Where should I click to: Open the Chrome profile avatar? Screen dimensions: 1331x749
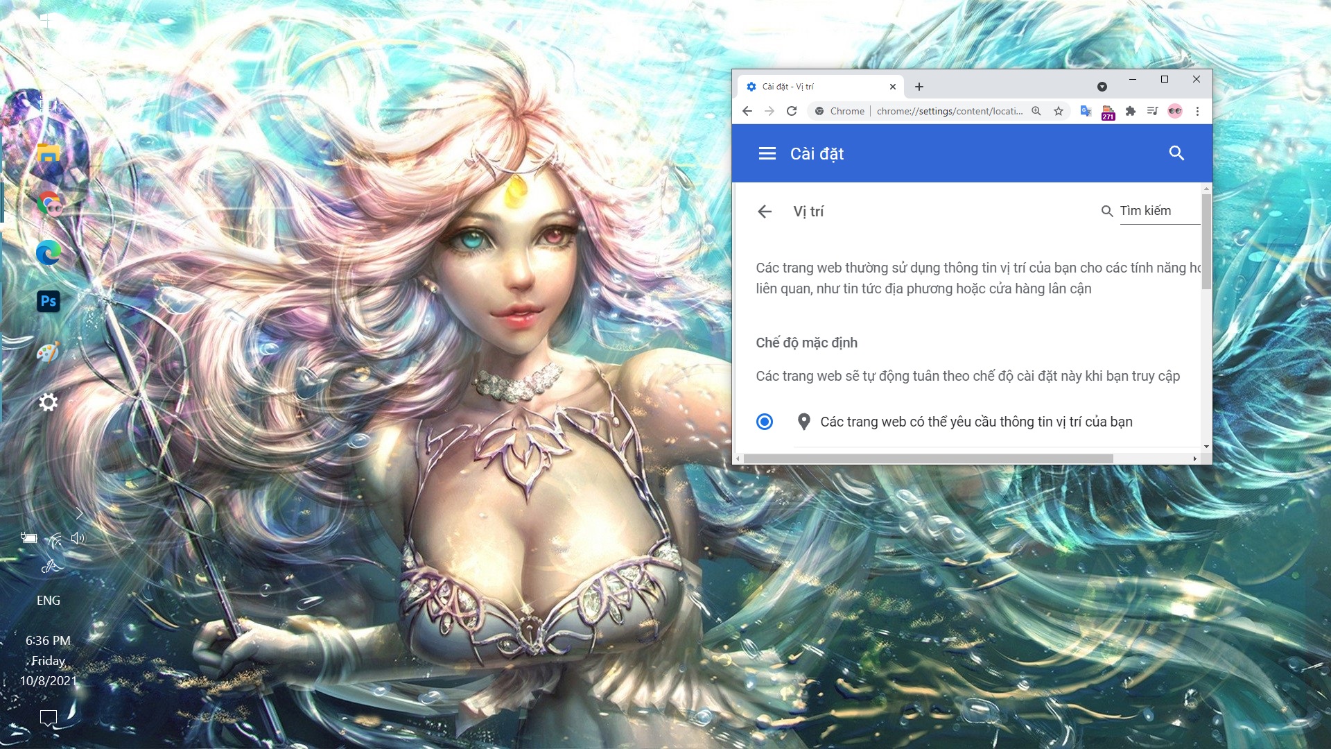click(1175, 111)
